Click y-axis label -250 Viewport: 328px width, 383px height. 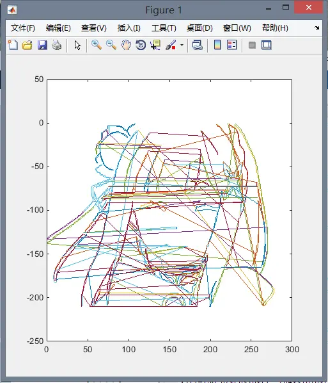(35, 341)
